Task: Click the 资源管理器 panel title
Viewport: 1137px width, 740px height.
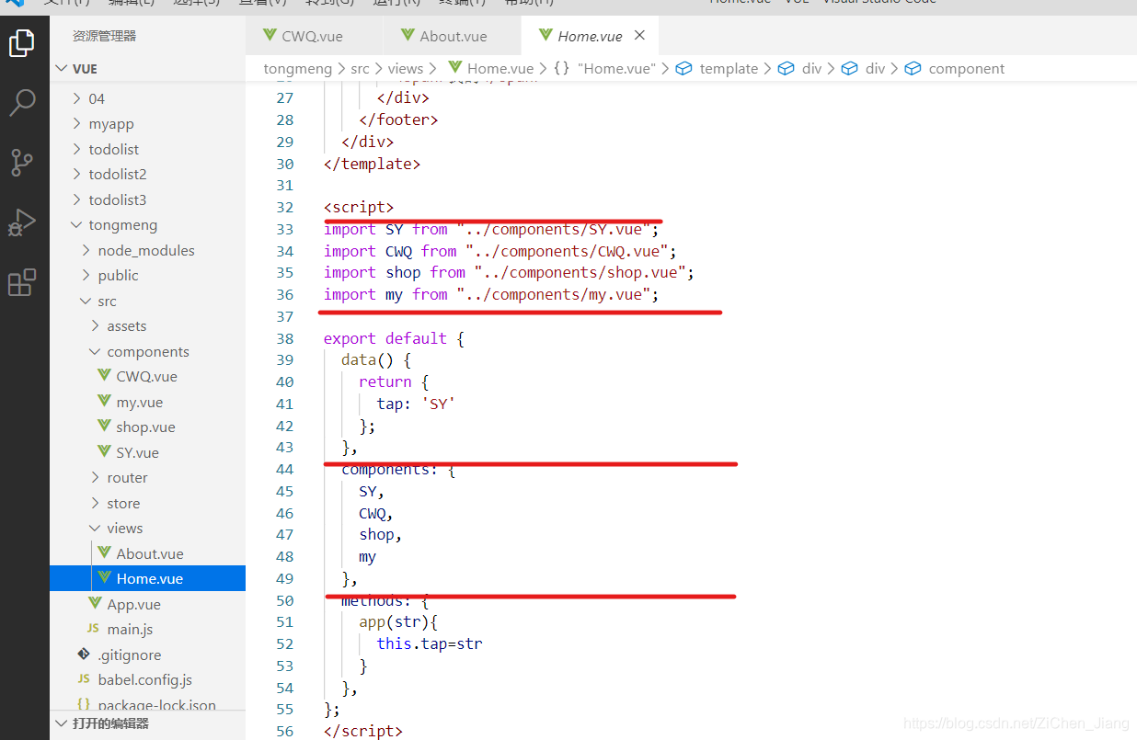Action: tap(104, 36)
